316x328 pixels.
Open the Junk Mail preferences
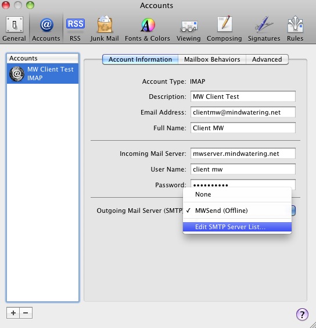[105, 29]
